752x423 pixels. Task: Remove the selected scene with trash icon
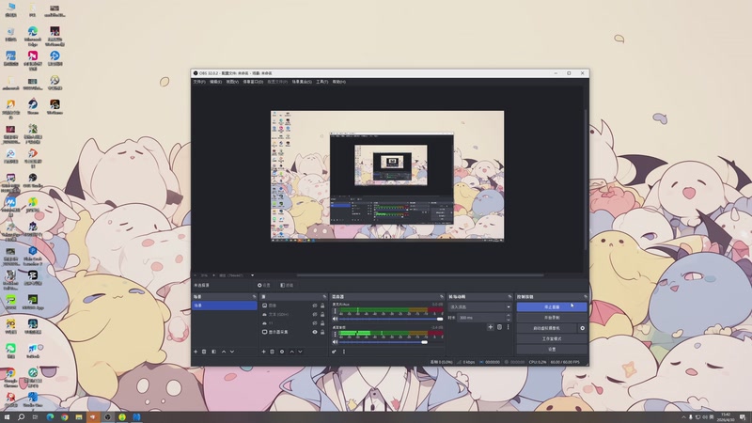204,352
